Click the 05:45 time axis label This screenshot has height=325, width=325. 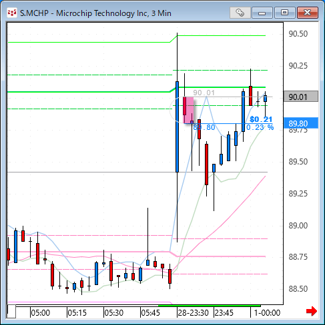(151, 313)
